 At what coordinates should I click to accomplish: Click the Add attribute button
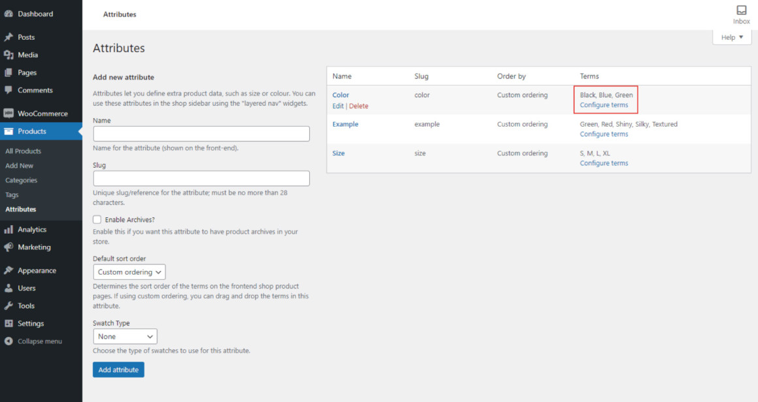click(118, 369)
